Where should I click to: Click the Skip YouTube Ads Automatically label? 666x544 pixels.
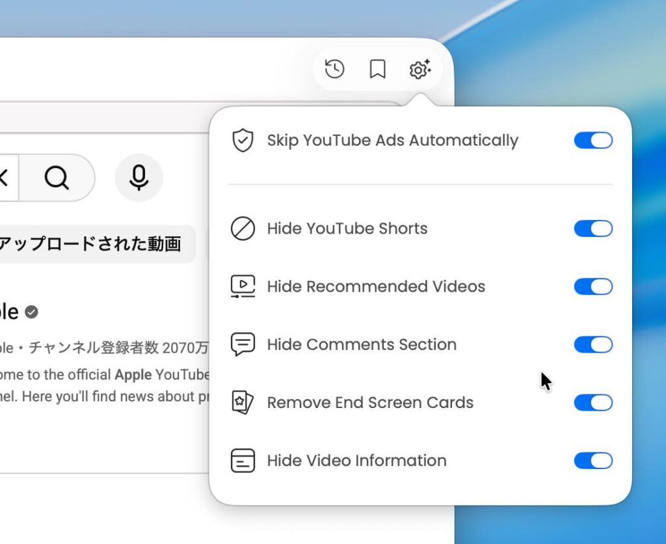392,141
